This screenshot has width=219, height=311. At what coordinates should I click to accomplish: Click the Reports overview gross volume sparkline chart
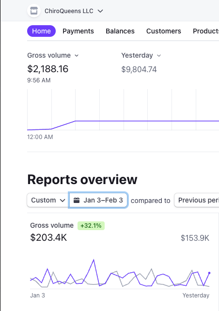point(120,274)
